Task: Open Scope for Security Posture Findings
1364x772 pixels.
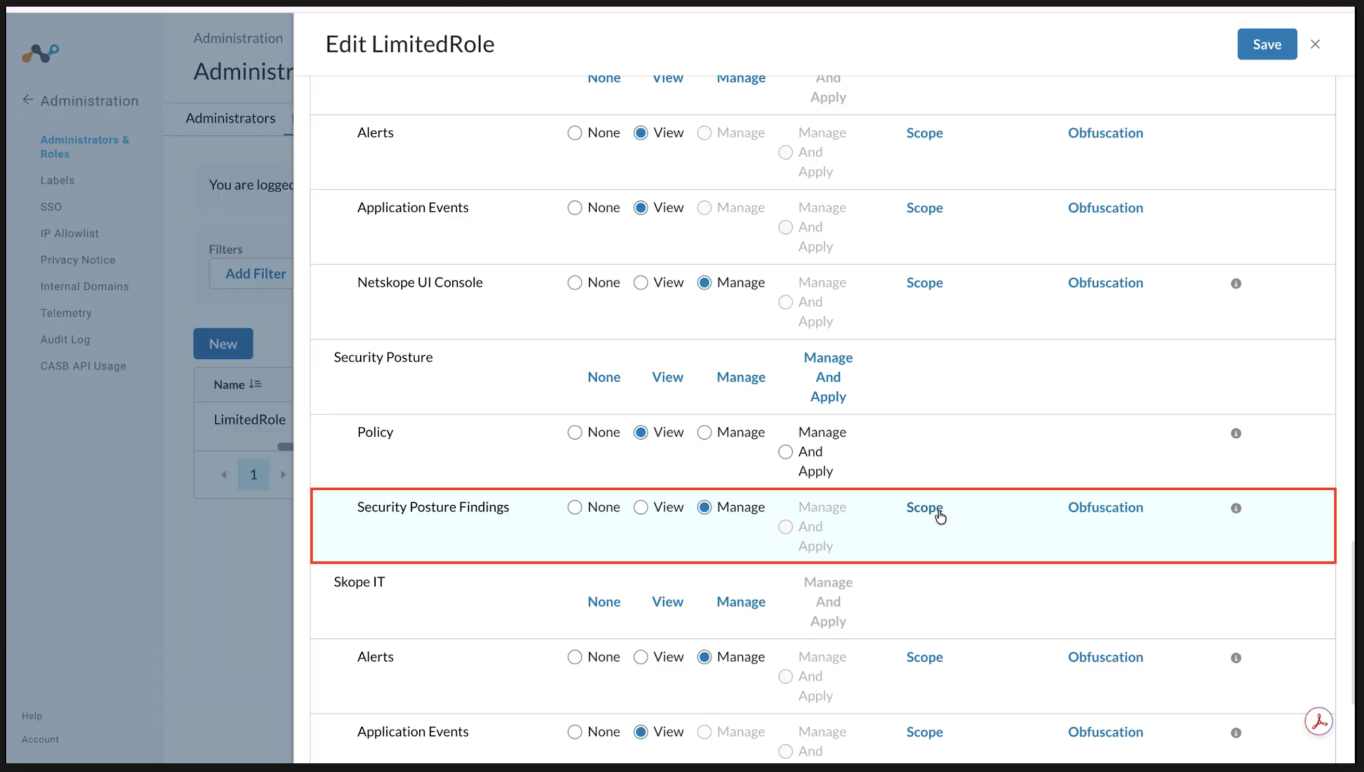Action: point(924,507)
